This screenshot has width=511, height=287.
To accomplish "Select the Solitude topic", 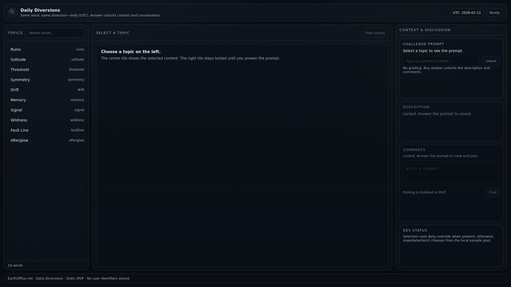I will click(x=46, y=60).
